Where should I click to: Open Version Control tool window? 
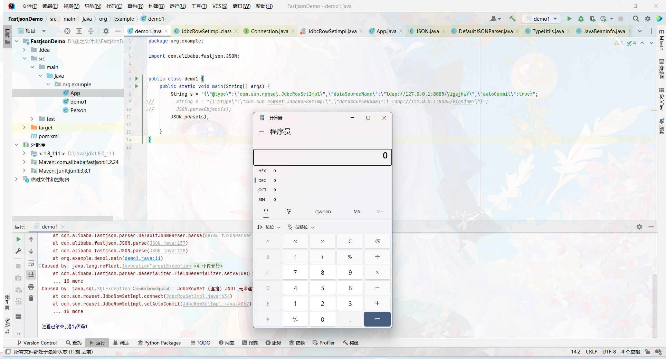coord(37,343)
